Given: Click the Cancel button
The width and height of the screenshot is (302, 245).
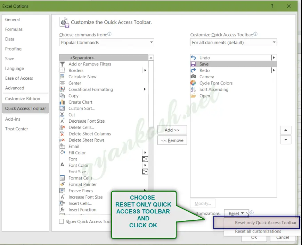Looking at the screenshot, I should tap(282, 237).
